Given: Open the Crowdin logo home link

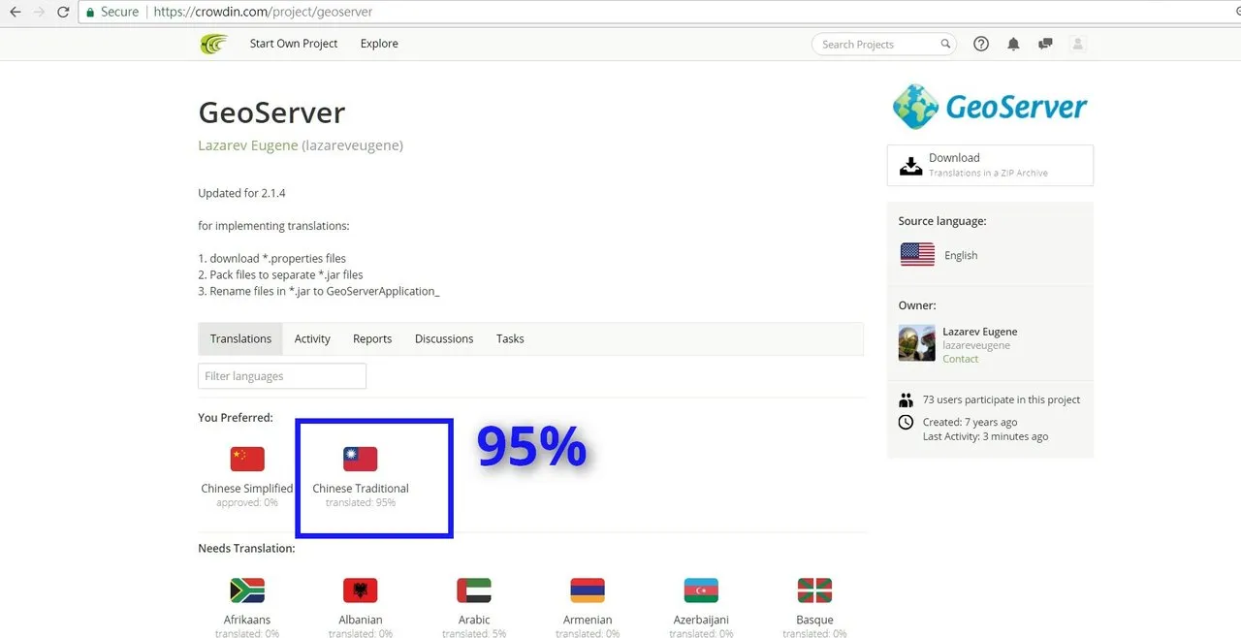Looking at the screenshot, I should (213, 44).
